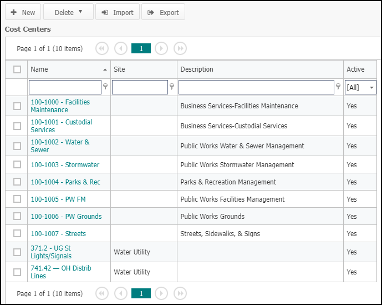
Task: Focus the Description filter text field
Action: 256,87
